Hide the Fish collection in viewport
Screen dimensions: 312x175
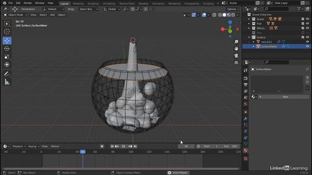[308, 24]
